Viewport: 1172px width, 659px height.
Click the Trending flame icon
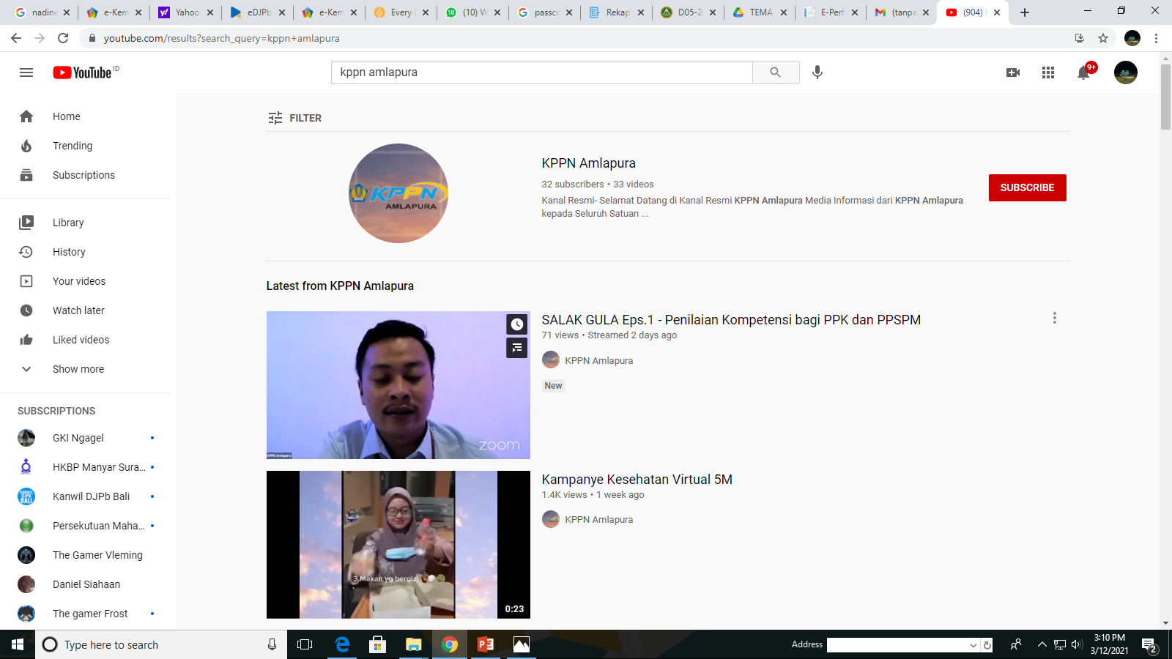coord(26,146)
